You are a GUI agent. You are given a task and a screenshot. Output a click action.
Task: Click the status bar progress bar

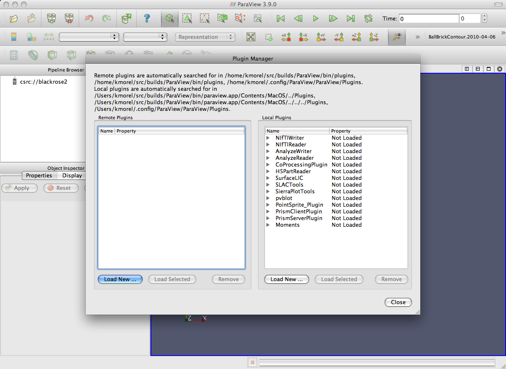click(377, 362)
